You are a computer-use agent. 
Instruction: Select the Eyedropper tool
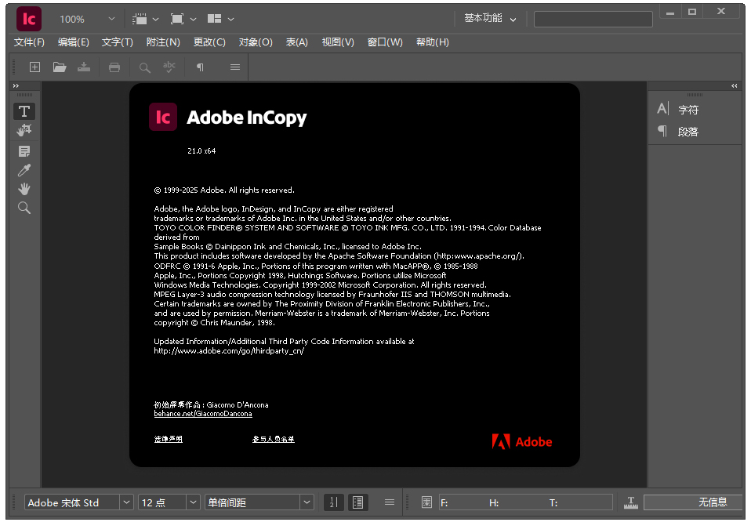click(24, 170)
